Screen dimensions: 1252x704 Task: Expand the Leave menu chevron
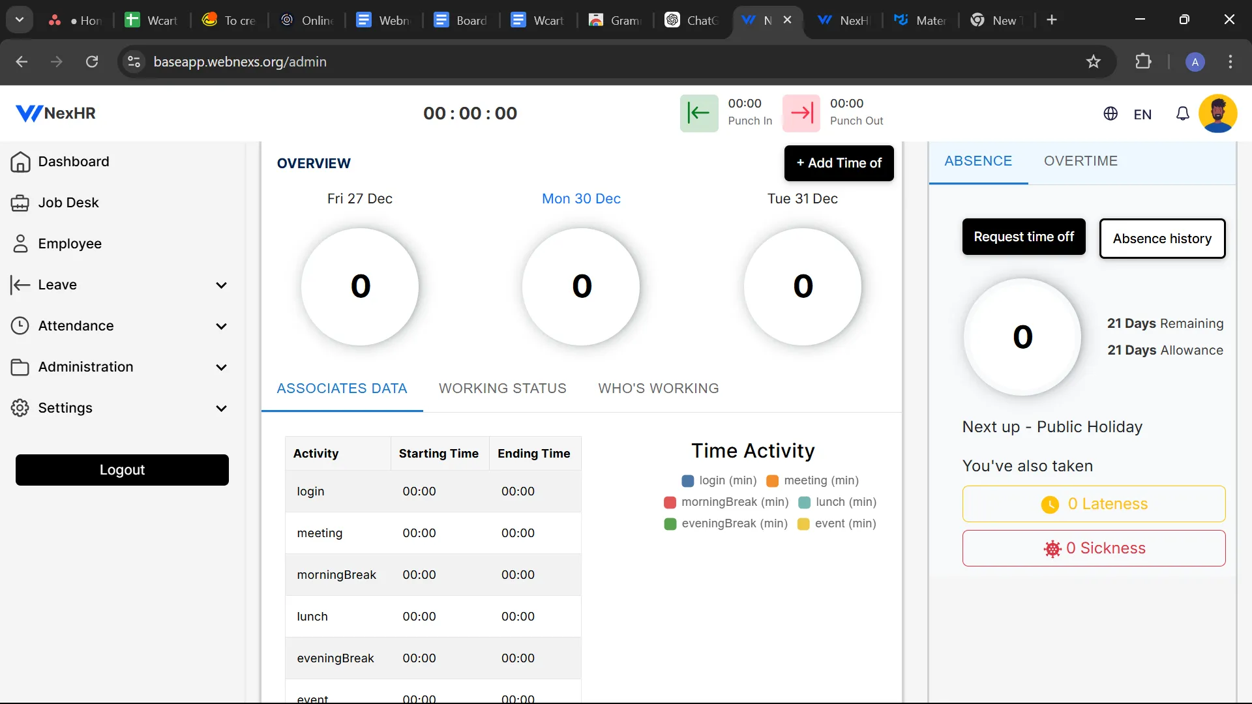221,286
